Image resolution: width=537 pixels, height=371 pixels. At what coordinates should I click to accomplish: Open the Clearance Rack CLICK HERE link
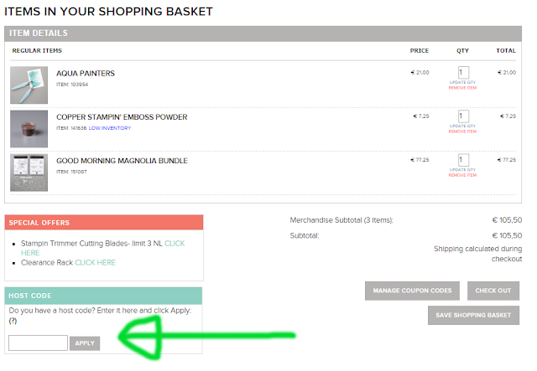click(x=95, y=263)
